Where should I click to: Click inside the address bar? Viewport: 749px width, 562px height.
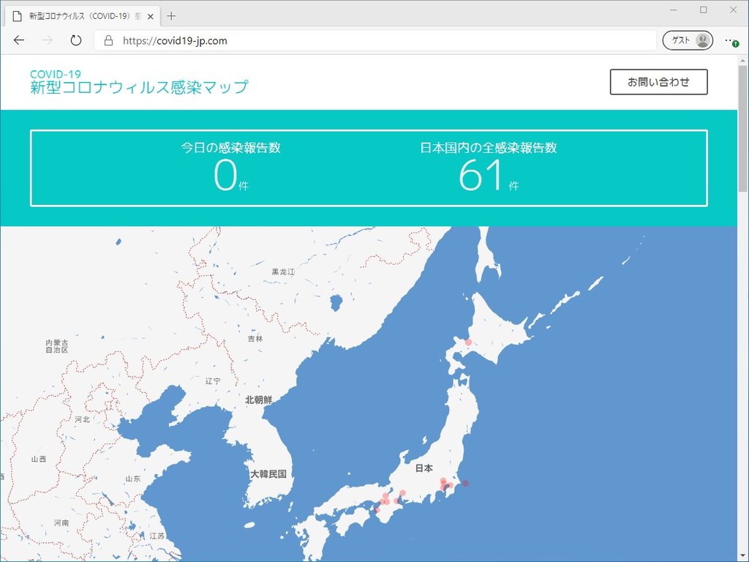[293, 40]
